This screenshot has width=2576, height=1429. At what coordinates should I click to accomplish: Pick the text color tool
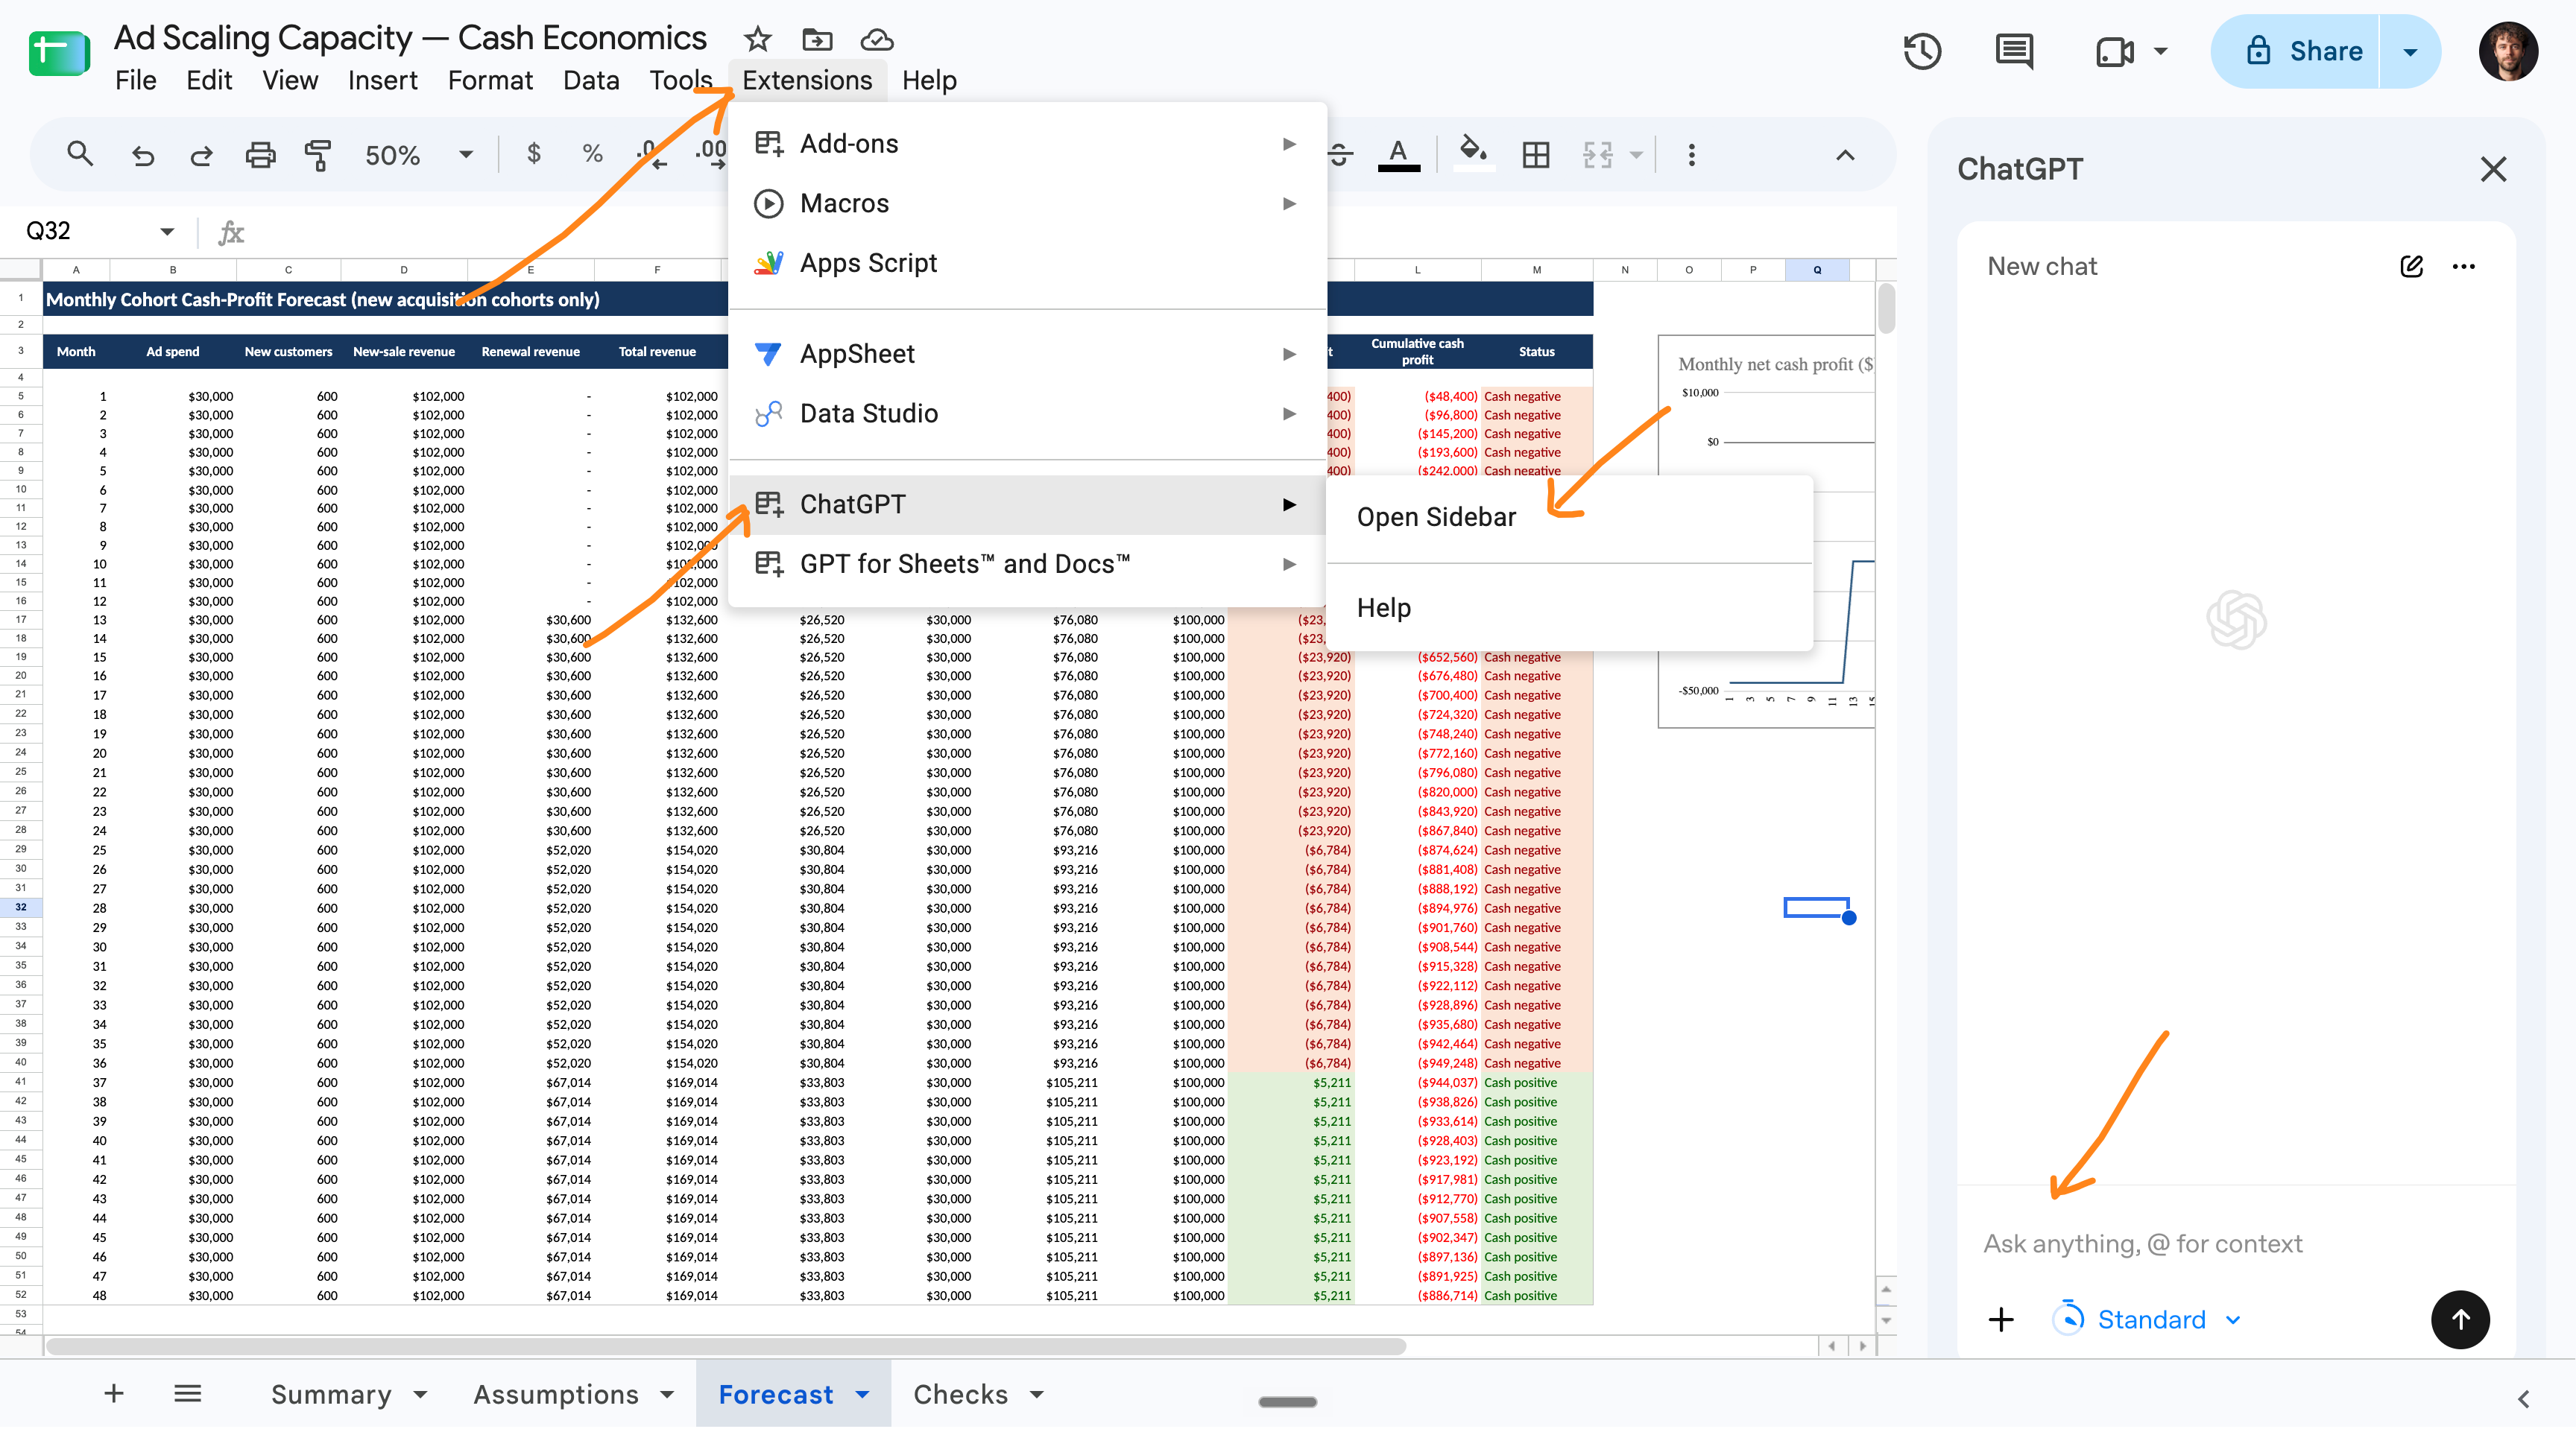tap(1398, 154)
